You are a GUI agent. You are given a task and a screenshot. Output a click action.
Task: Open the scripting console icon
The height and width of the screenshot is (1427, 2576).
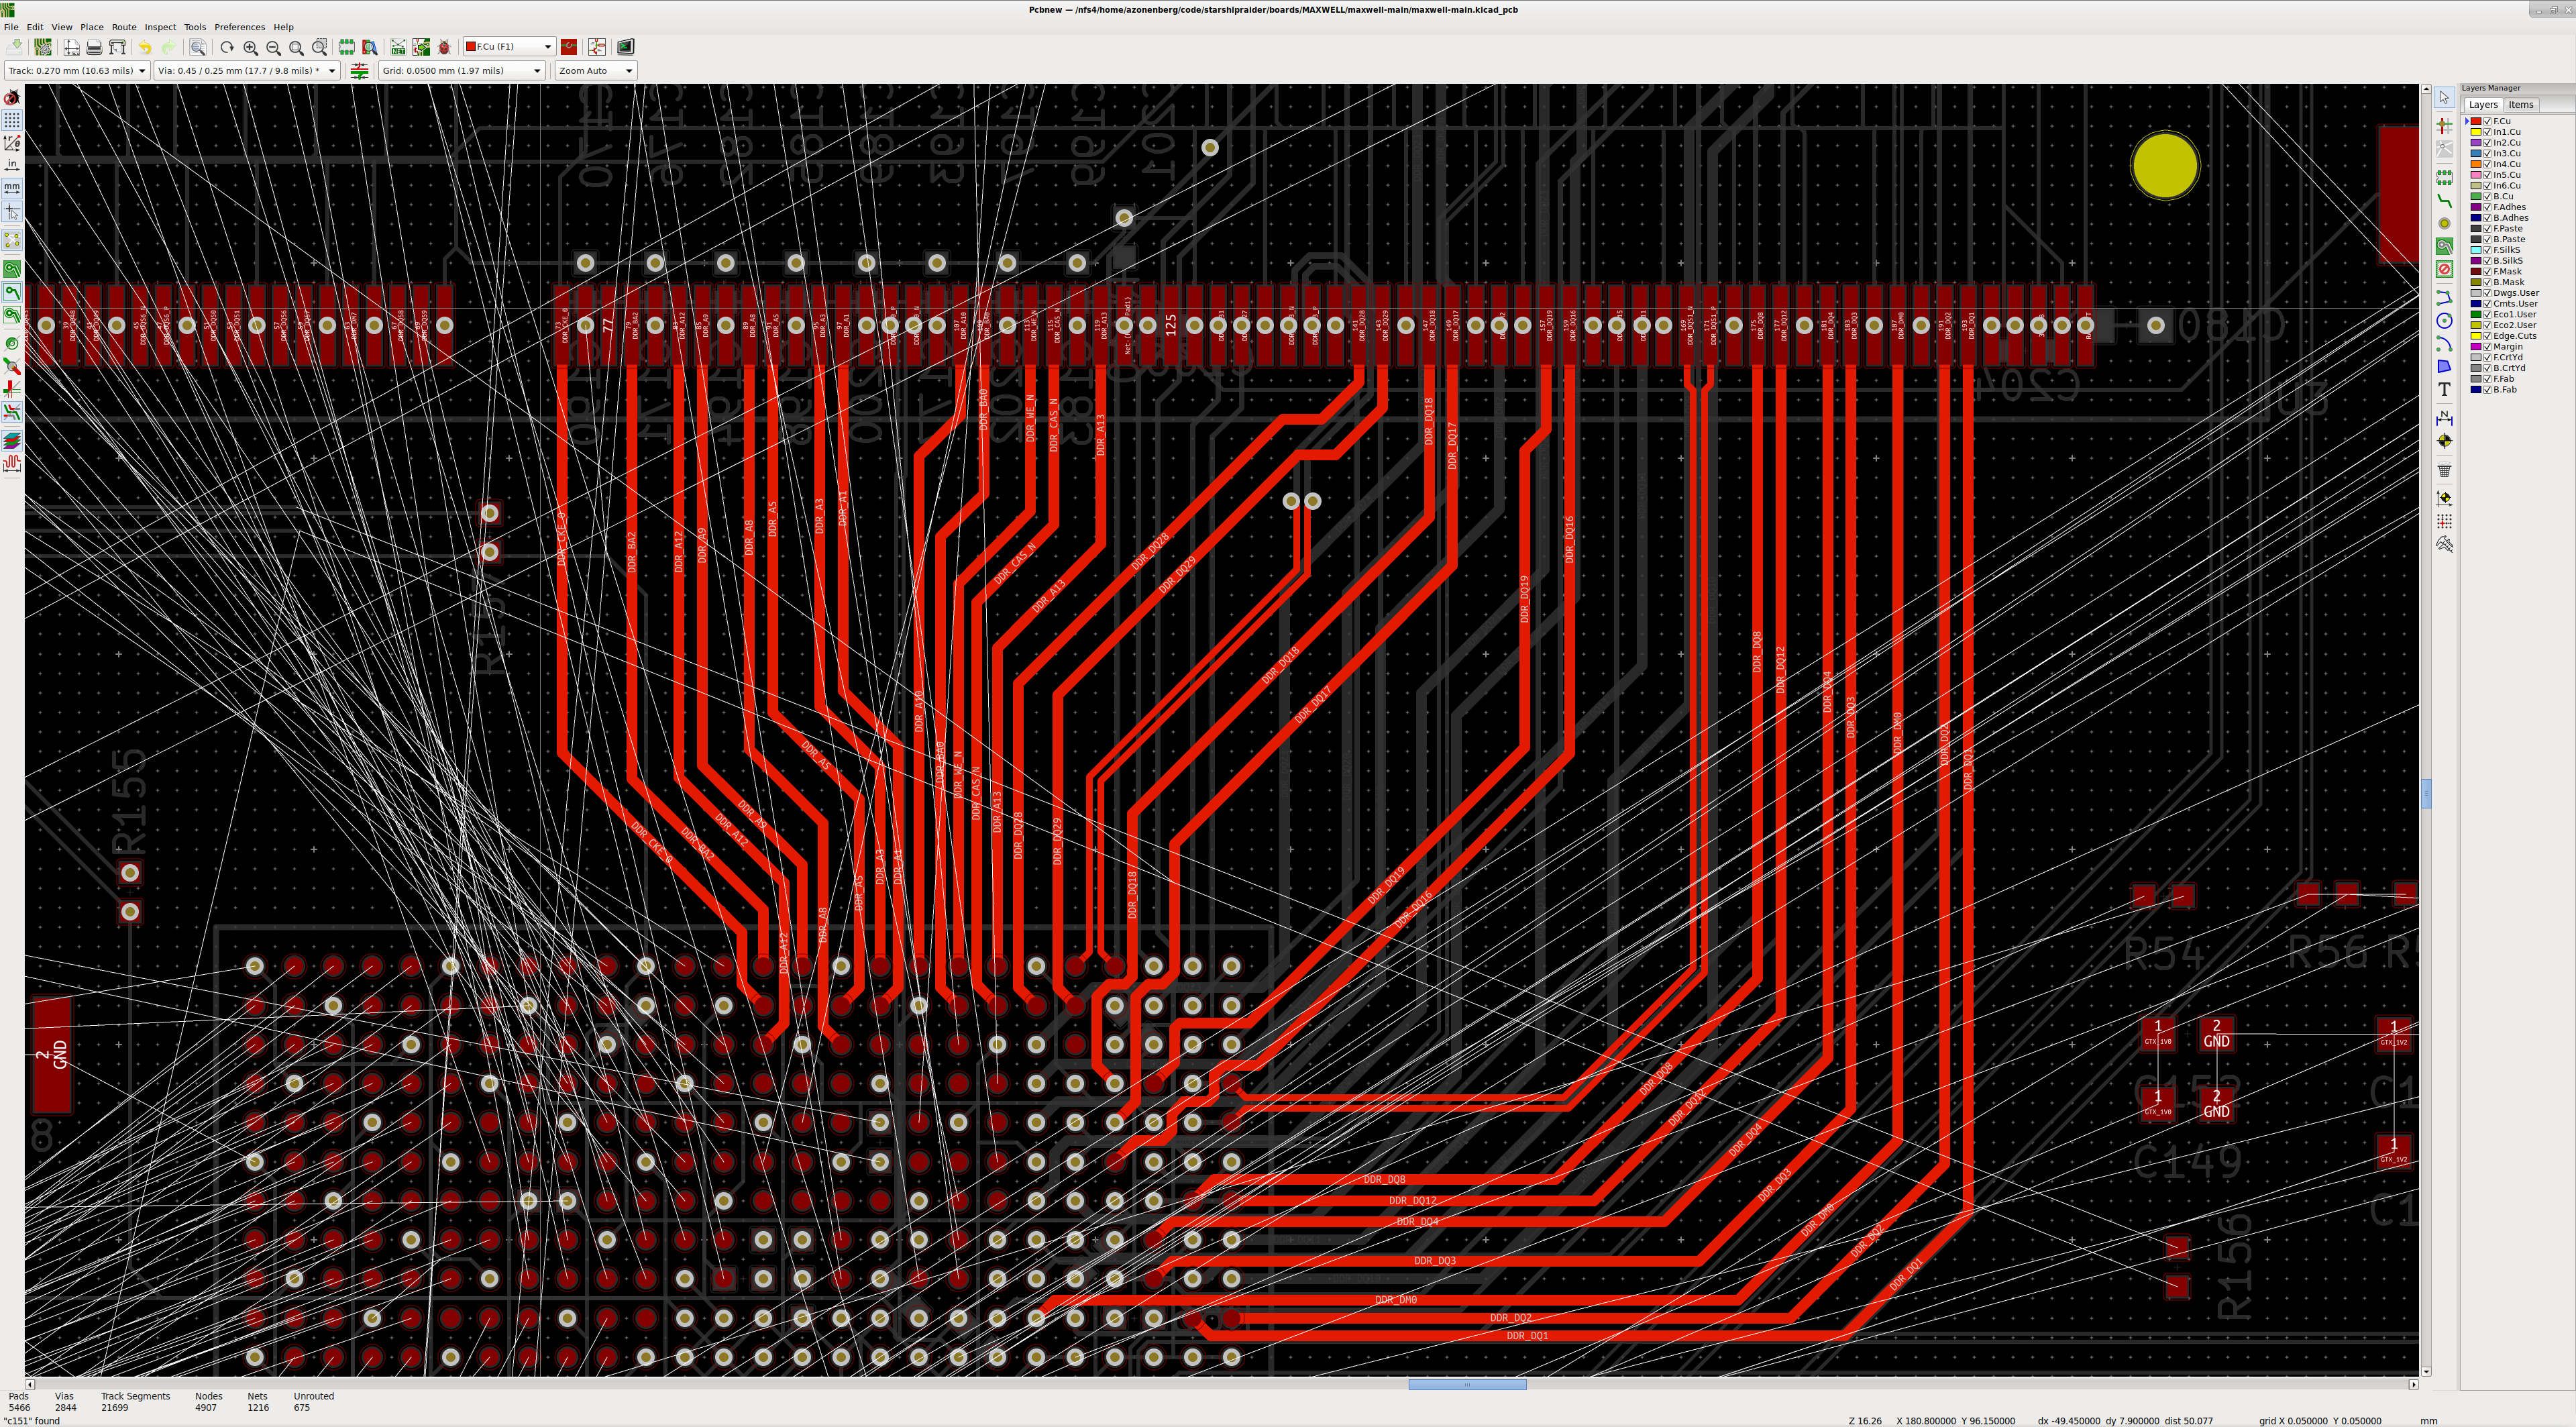[x=625, y=47]
